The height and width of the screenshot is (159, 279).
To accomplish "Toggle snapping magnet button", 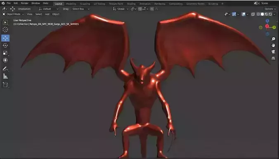I will tap(140, 9).
